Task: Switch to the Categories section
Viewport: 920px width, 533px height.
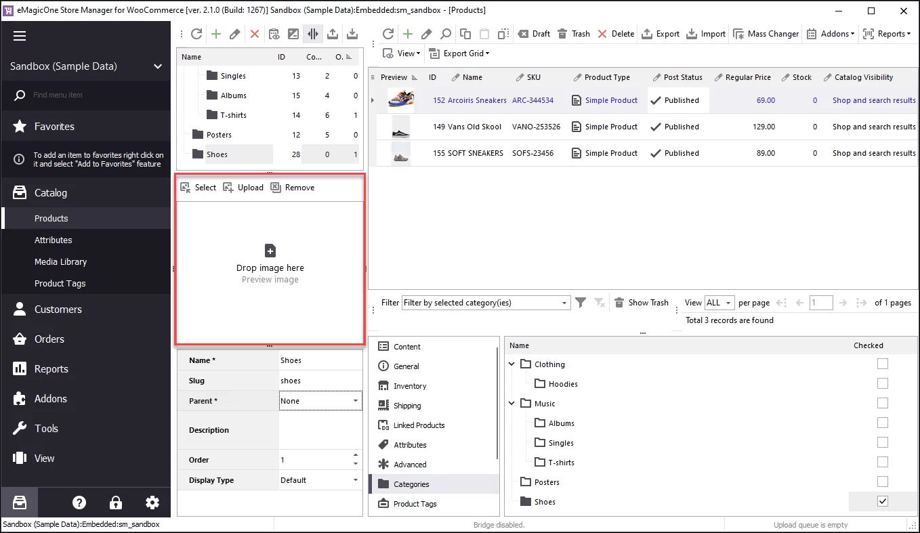Action: pyautogui.click(x=410, y=484)
